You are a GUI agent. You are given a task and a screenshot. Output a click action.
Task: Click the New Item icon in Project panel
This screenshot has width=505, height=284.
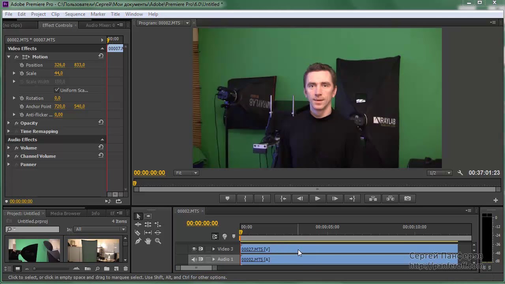coord(116,269)
